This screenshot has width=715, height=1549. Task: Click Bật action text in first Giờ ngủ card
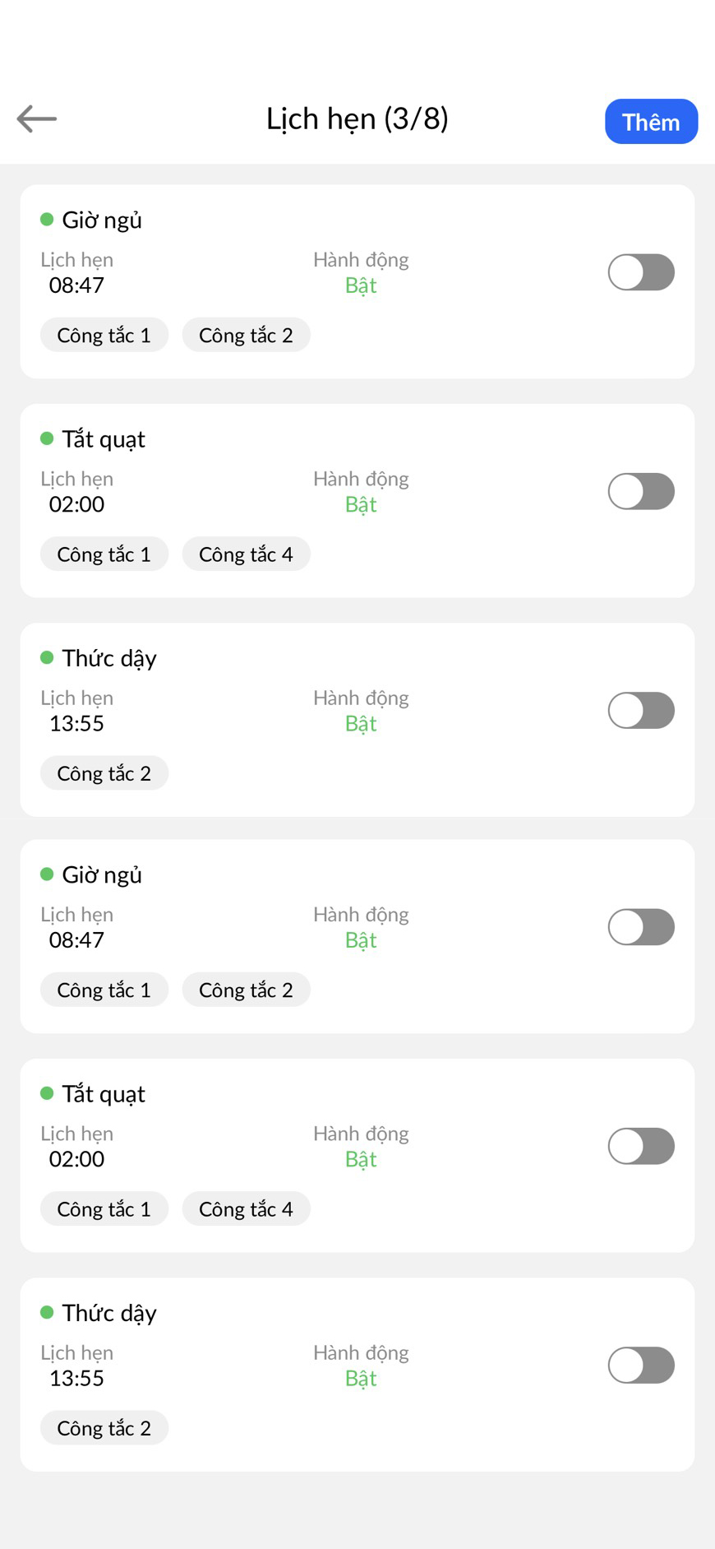[x=361, y=285]
